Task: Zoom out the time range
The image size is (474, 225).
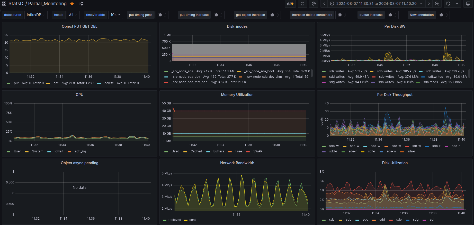Action: (x=437, y=4)
